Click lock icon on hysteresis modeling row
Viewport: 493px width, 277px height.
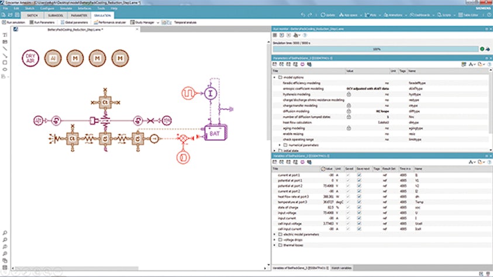[349, 94]
